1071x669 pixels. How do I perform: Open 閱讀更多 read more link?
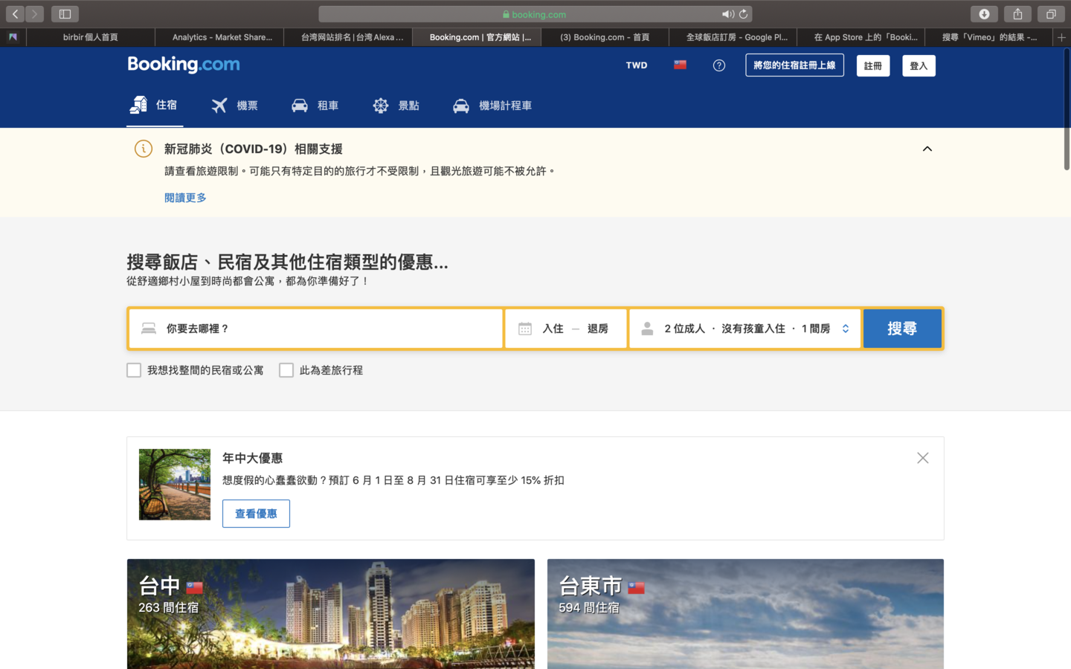tap(185, 198)
